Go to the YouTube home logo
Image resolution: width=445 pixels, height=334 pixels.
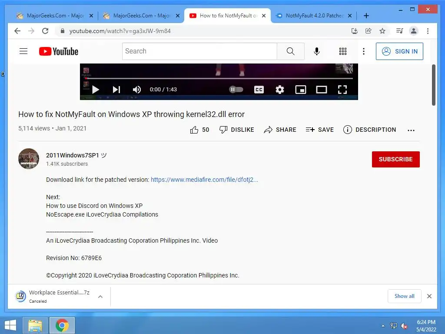59,51
